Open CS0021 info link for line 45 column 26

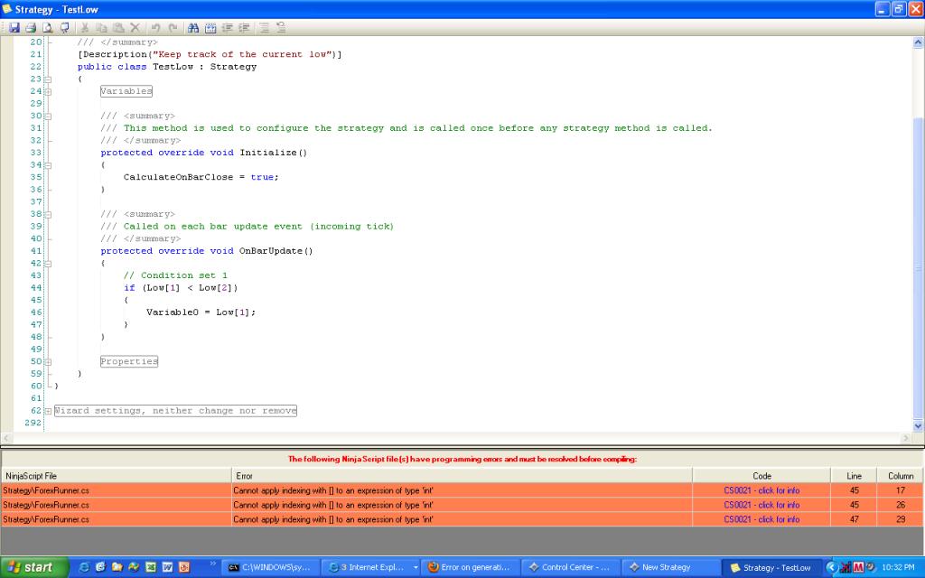pyautogui.click(x=761, y=505)
